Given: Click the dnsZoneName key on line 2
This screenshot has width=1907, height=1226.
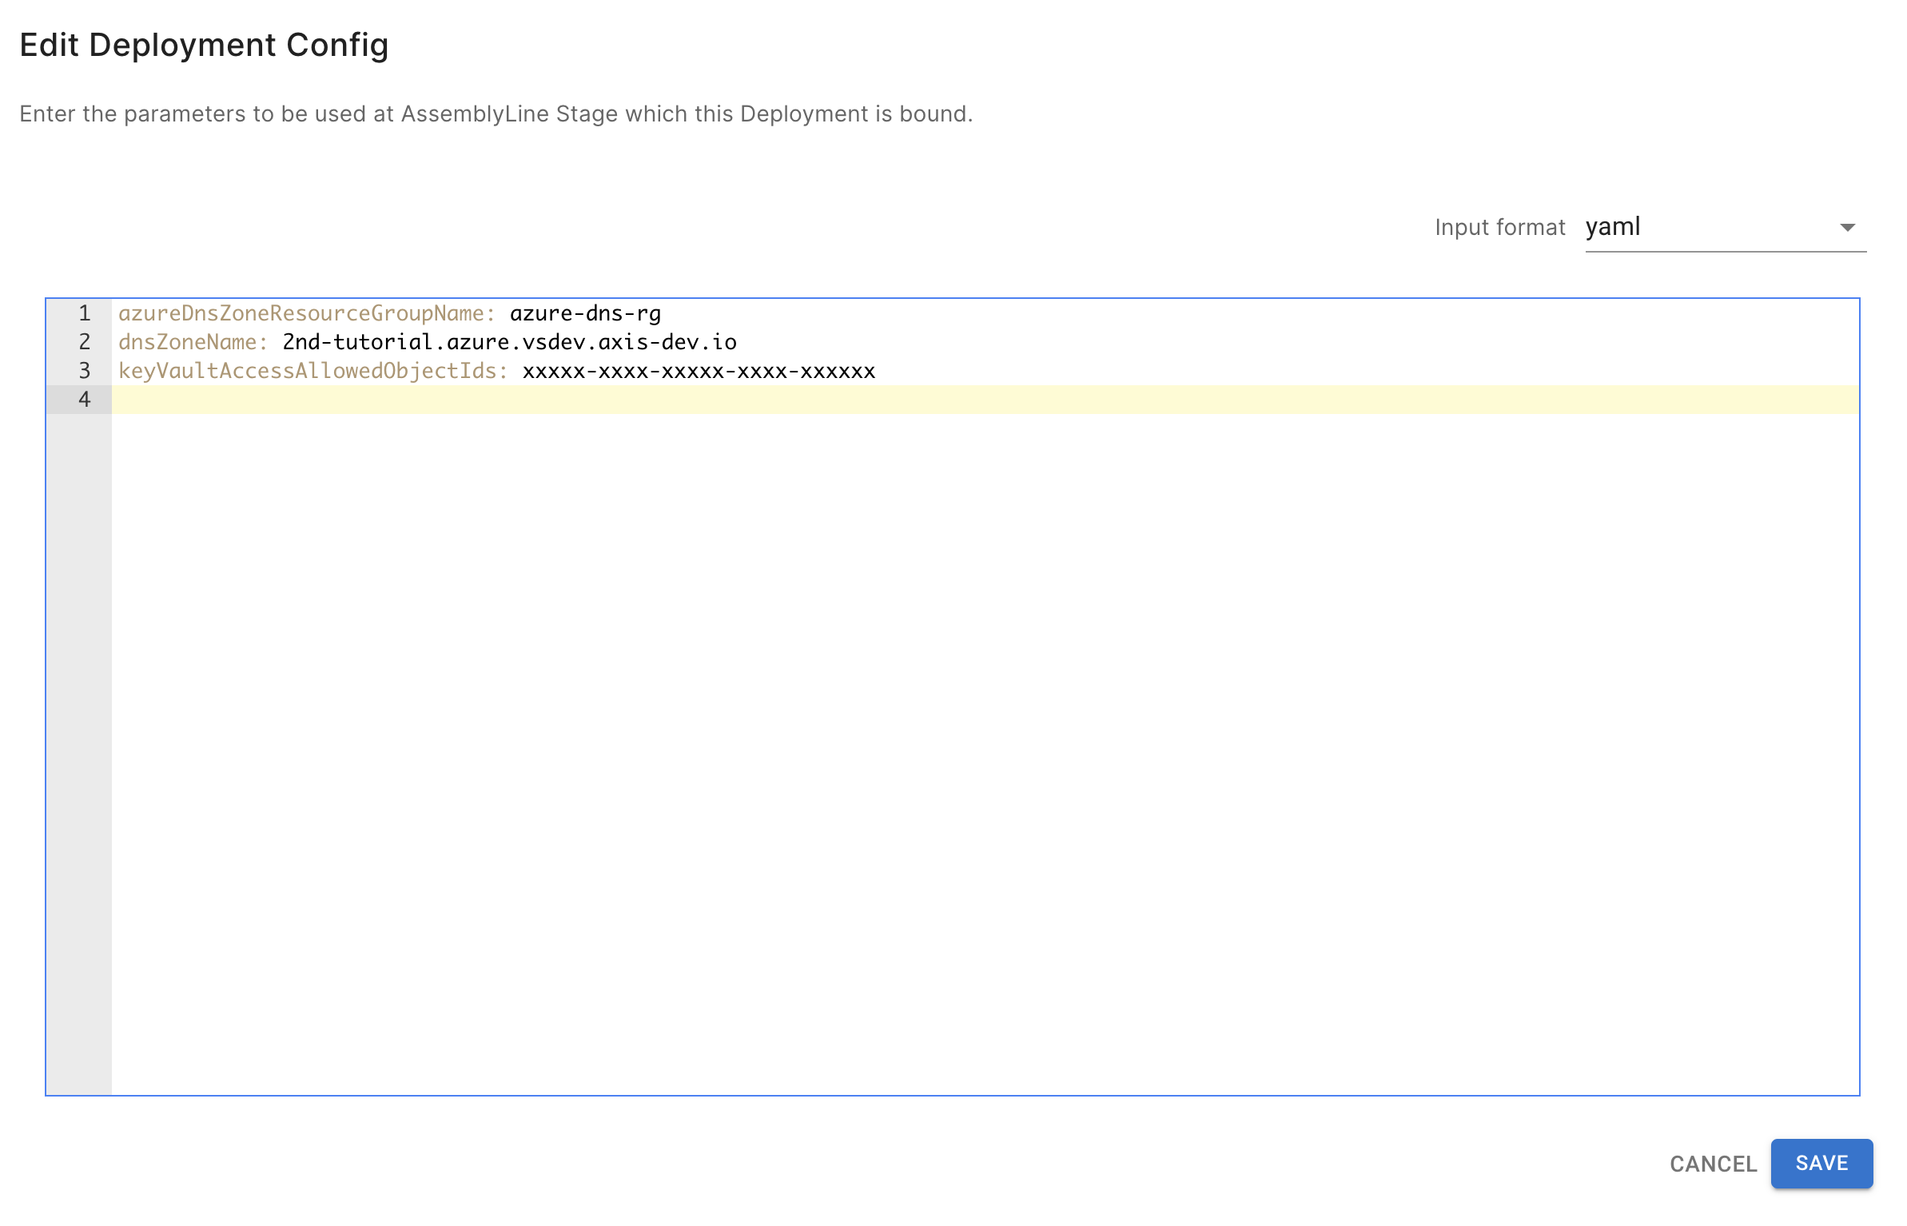Looking at the screenshot, I should pos(192,342).
